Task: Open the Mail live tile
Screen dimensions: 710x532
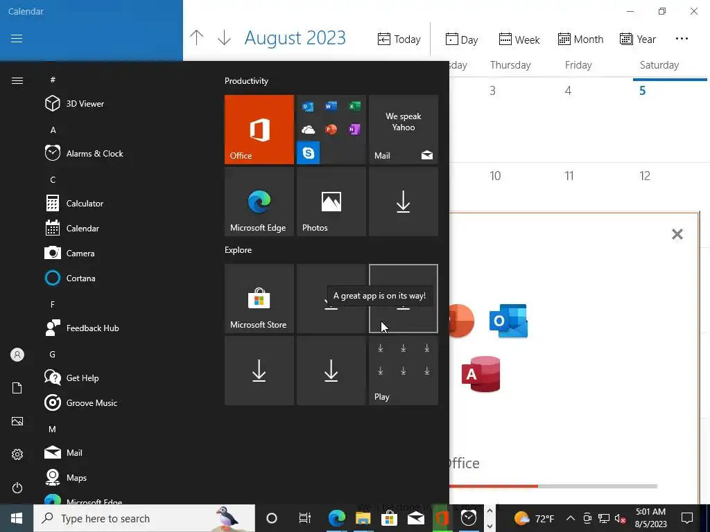Action: (404, 130)
